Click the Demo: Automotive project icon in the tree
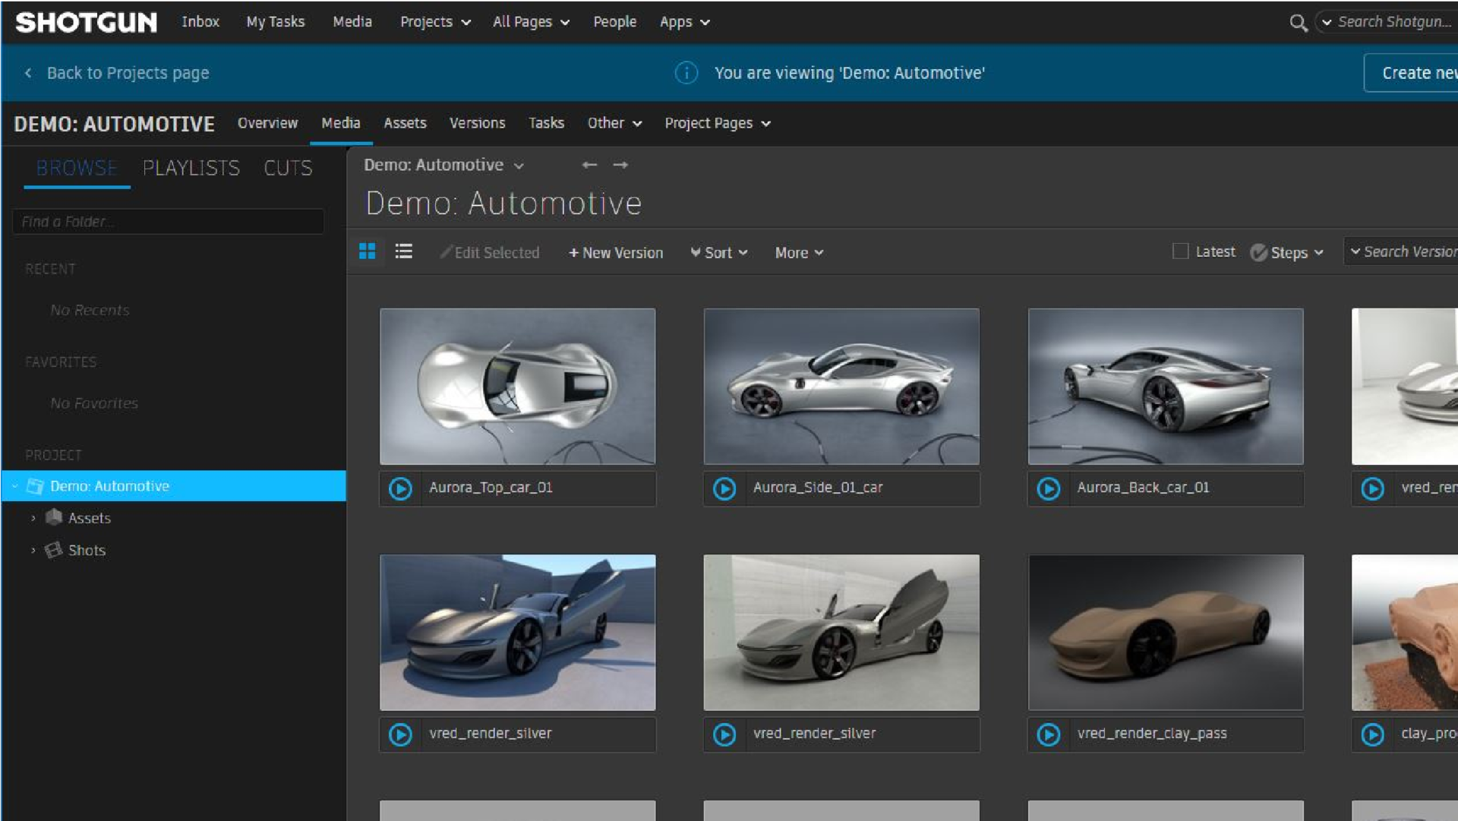Image resolution: width=1458 pixels, height=821 pixels. coord(35,486)
